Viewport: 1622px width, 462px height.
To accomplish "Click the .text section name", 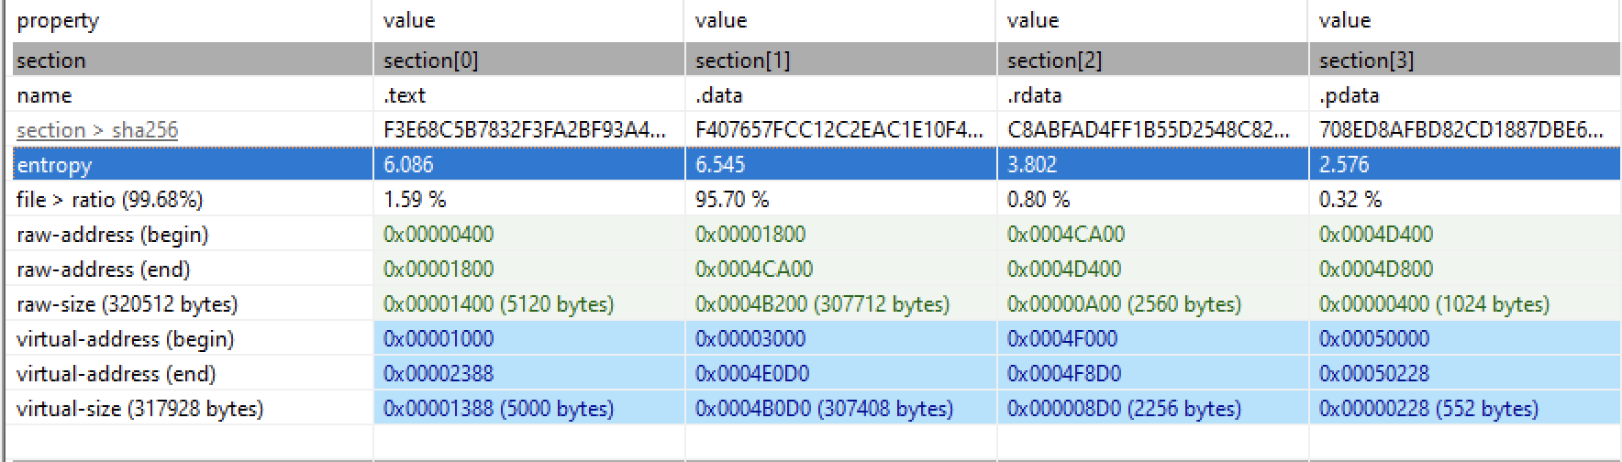I will 405,95.
